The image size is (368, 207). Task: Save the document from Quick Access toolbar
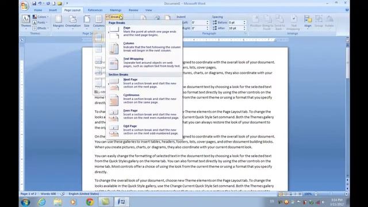click(x=34, y=3)
